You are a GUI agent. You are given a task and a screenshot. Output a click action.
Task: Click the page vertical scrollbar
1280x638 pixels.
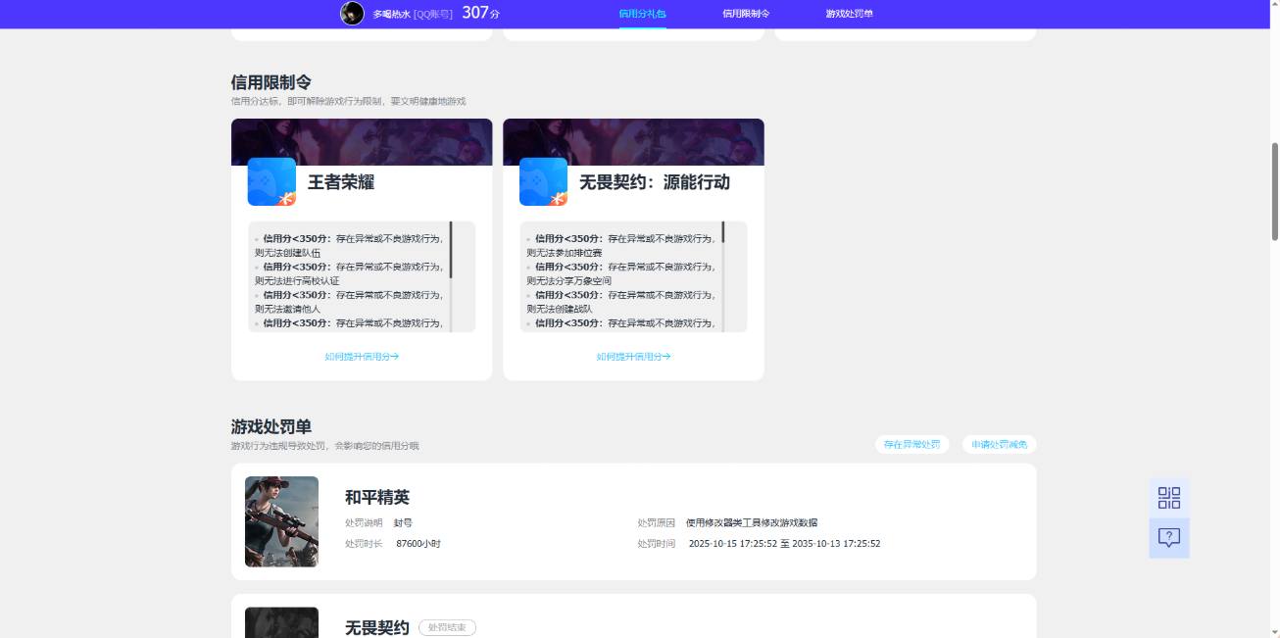click(x=1275, y=191)
